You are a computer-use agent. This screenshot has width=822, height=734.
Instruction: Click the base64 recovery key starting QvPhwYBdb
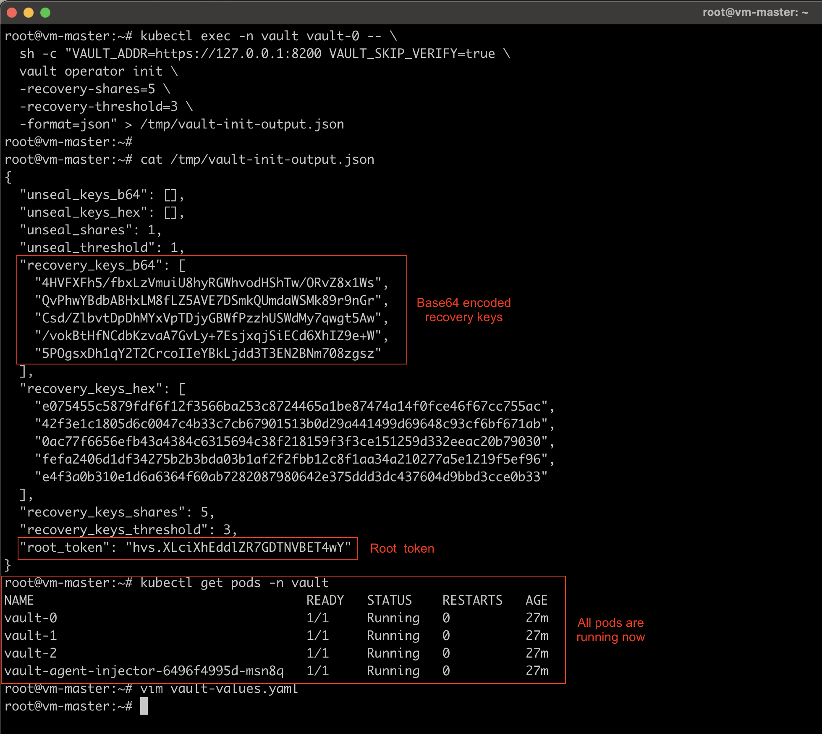point(208,300)
